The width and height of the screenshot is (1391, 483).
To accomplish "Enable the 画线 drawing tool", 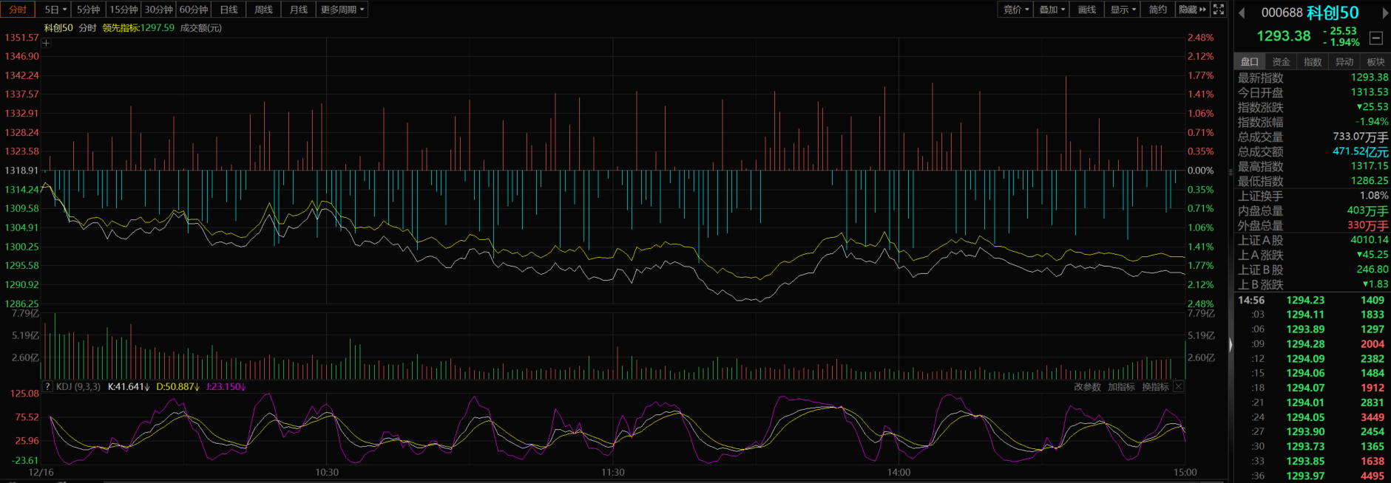I will click(x=1086, y=10).
